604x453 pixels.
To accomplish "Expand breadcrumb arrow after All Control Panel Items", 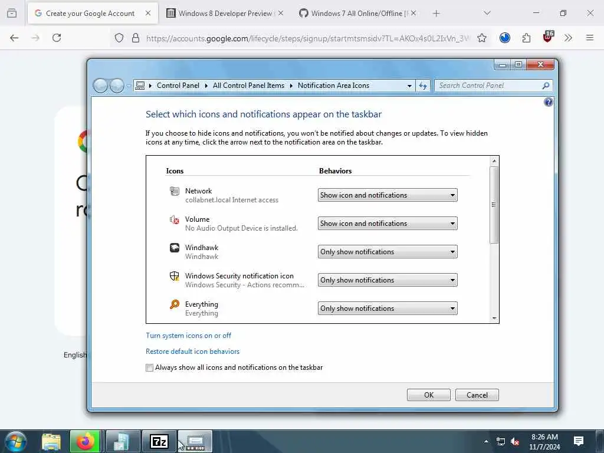I will (291, 86).
